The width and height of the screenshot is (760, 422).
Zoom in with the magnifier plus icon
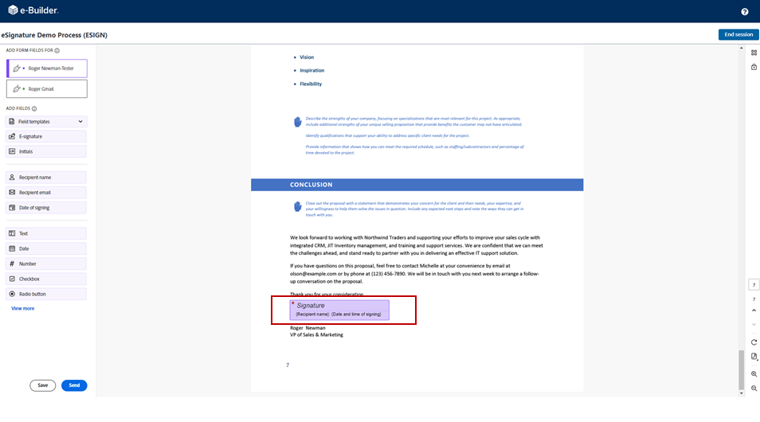pyautogui.click(x=754, y=374)
